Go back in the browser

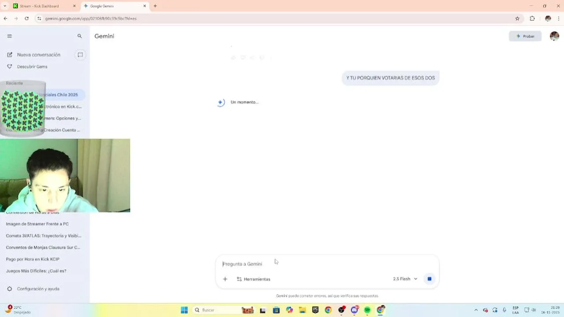click(5, 18)
